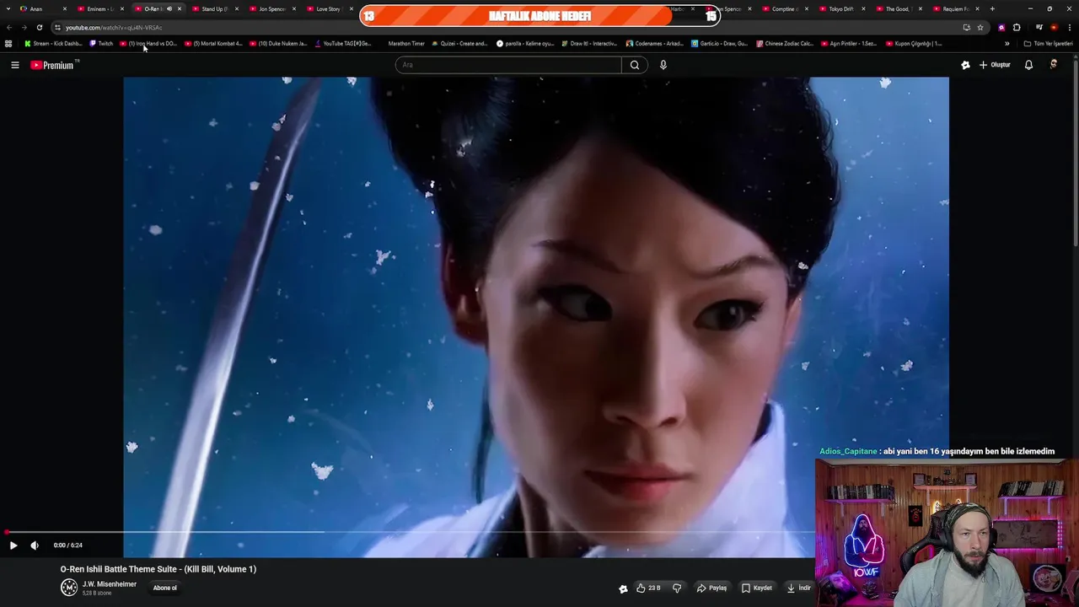Open the Duke Nukem bookmark
The width and height of the screenshot is (1079, 607).
[x=278, y=44]
